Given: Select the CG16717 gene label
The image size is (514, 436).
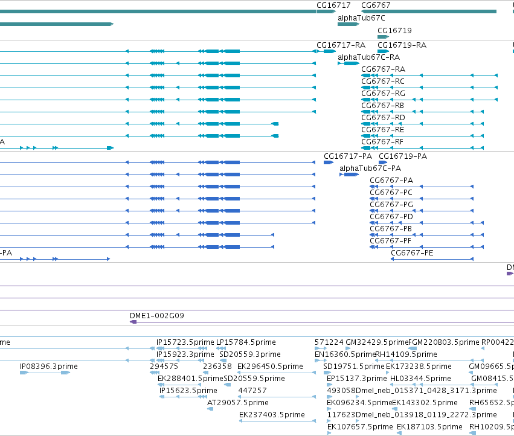Looking at the screenshot, I should pos(333,5).
